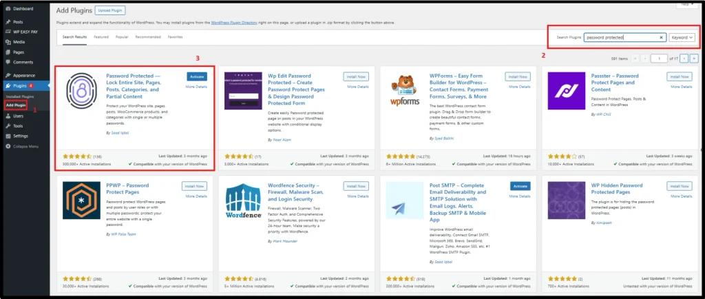
Task: Open author Syed Balkhi link
Action: [444, 138]
